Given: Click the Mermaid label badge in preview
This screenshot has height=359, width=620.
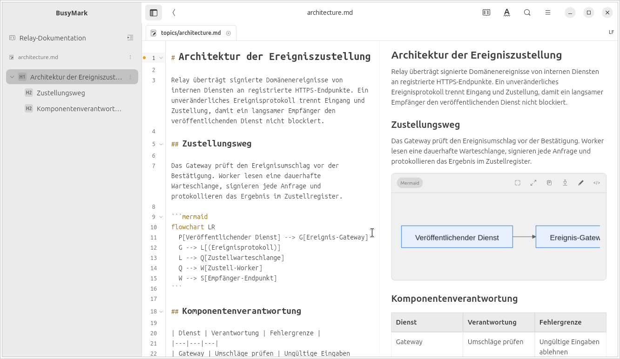Looking at the screenshot, I should [410, 183].
